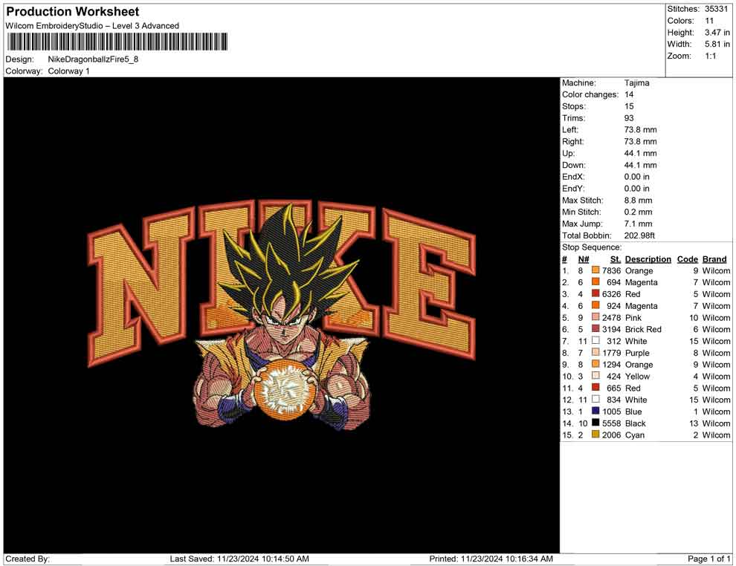
Task: Select the colorway value 'Colorway 1'
Action: click(68, 71)
